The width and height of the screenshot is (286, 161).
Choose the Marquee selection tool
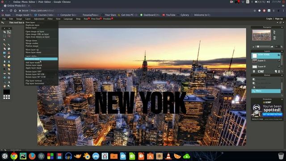tap(4, 36)
